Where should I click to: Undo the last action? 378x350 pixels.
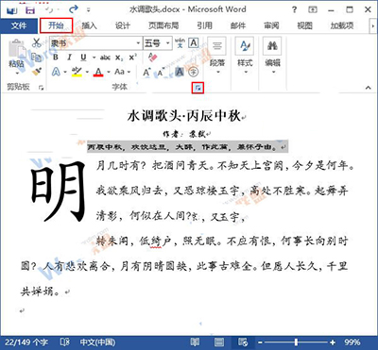tap(49, 9)
